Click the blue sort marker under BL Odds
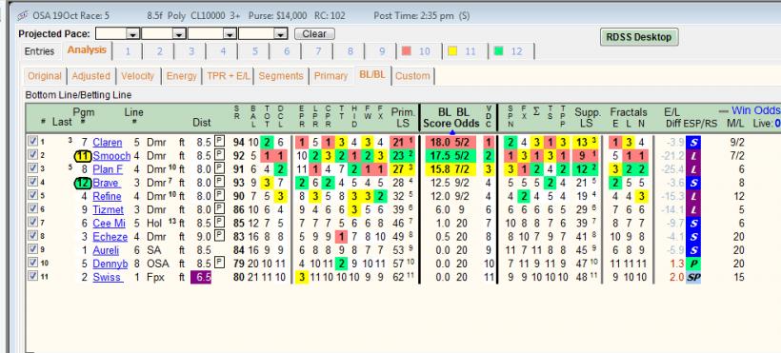 tap(452, 132)
